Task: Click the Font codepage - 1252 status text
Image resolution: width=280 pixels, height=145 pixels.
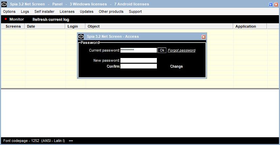Action: pyautogui.click(x=34, y=141)
